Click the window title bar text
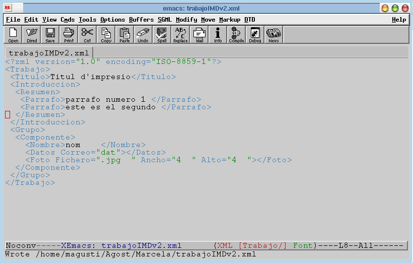 201,9
